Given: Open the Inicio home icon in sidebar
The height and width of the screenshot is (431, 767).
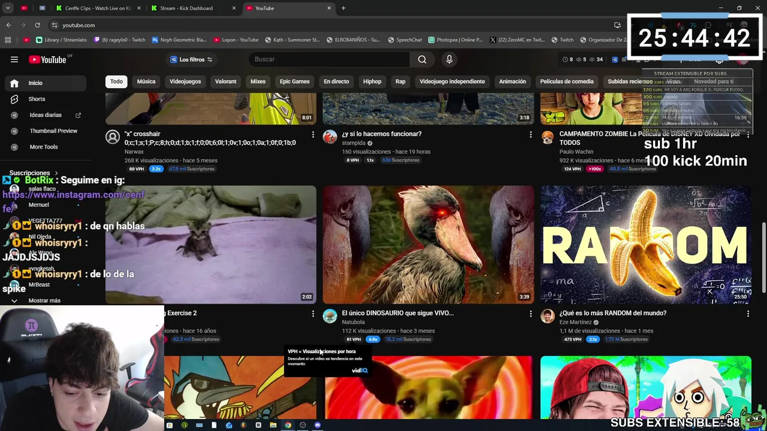Looking at the screenshot, I should coord(14,83).
